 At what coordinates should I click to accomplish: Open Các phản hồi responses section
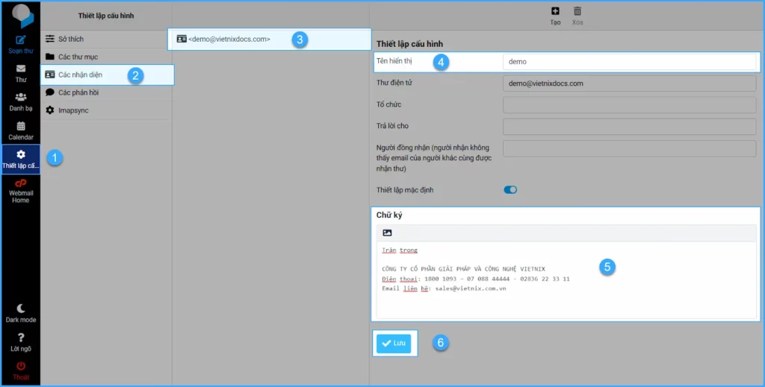(78, 92)
